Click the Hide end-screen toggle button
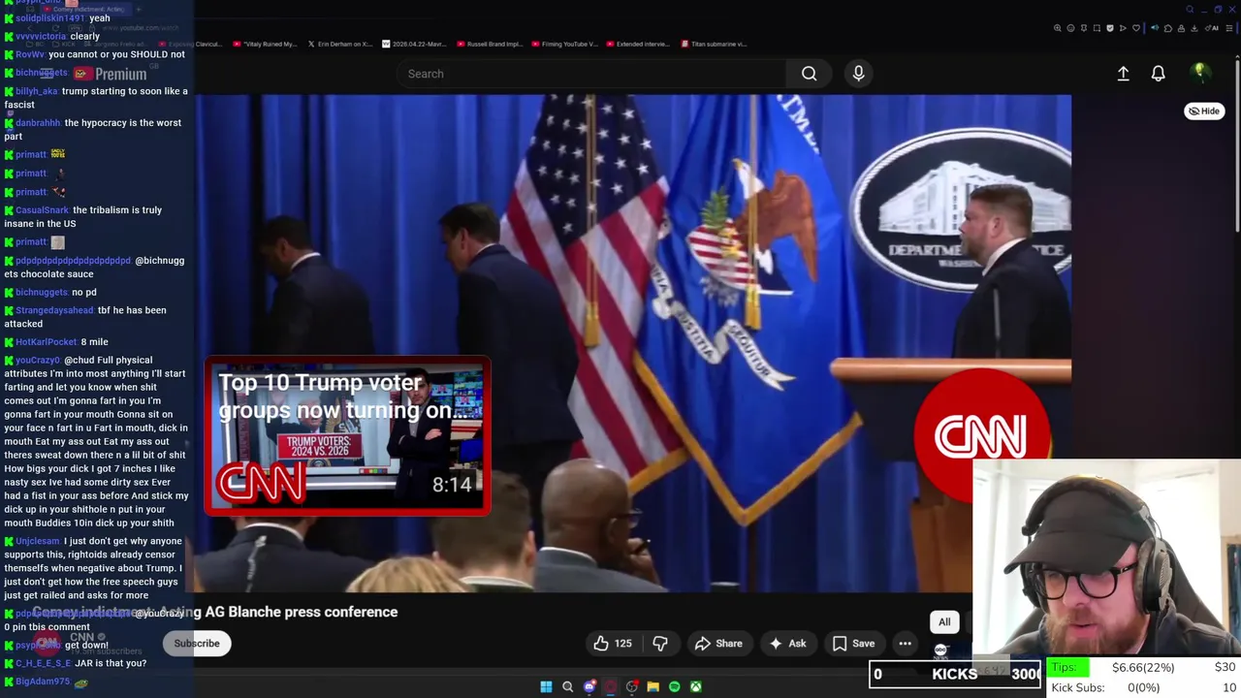This screenshot has width=1241, height=698. tap(1204, 111)
